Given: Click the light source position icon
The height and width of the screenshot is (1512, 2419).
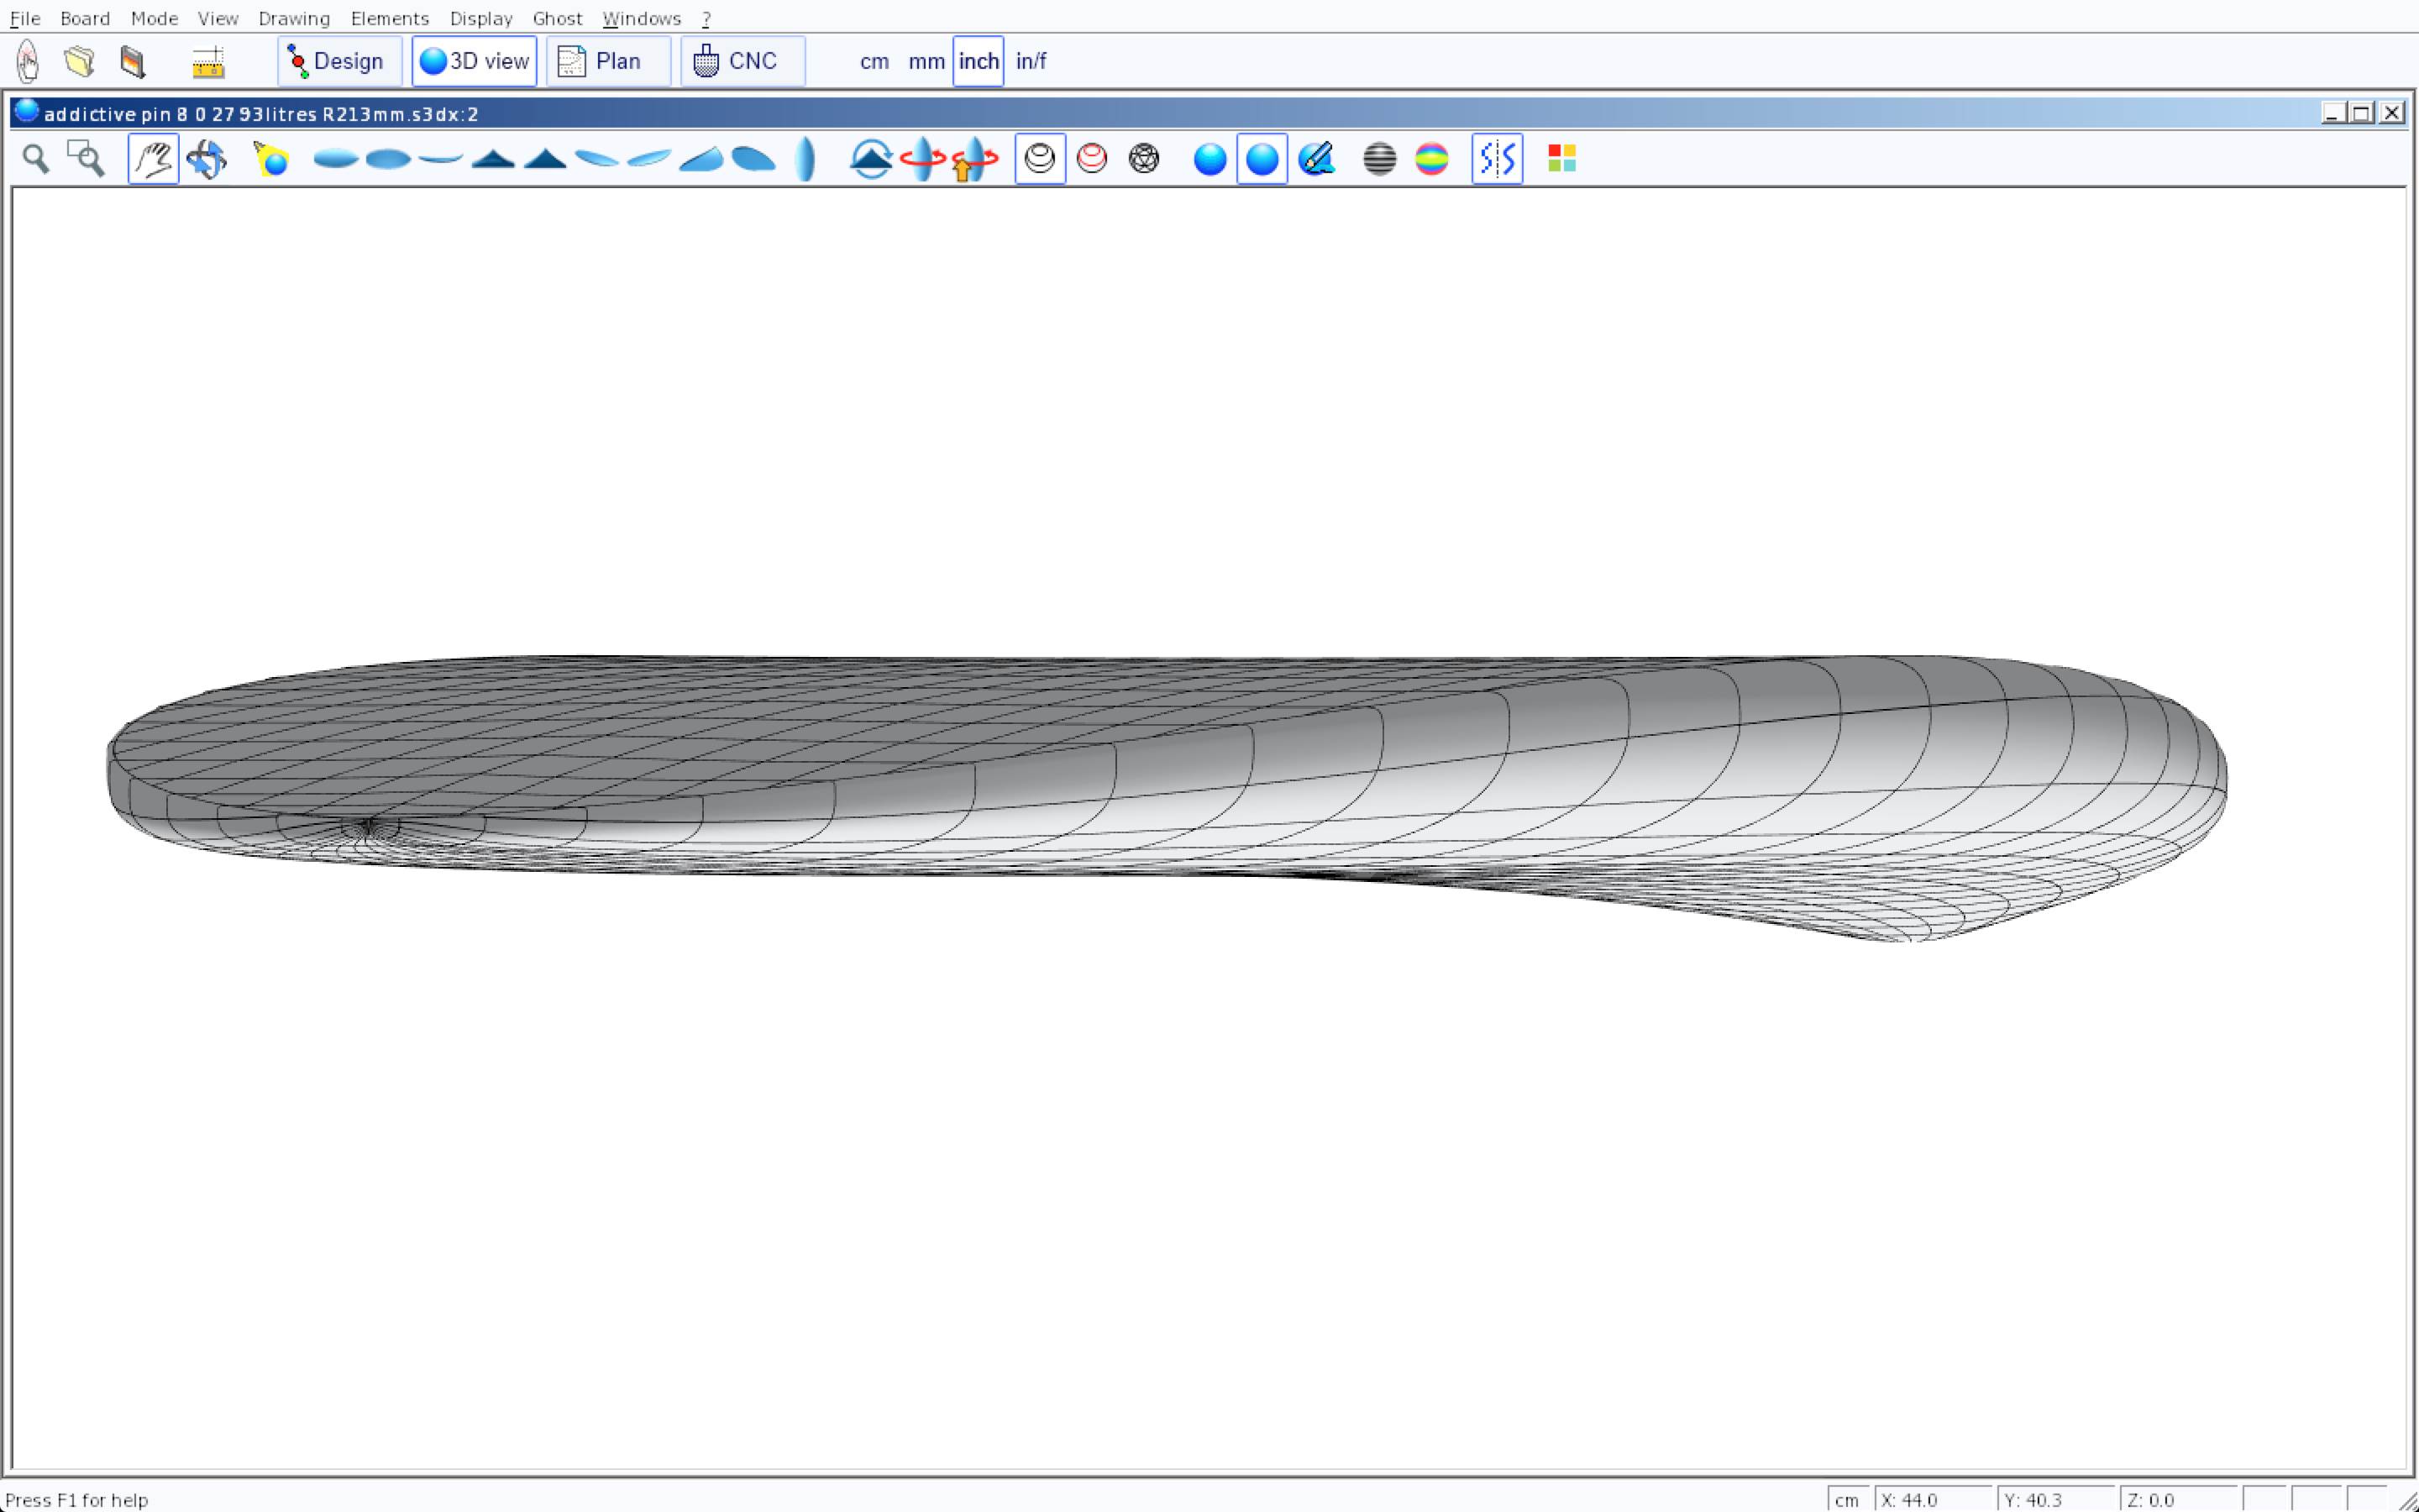Looking at the screenshot, I should pos(271,159).
